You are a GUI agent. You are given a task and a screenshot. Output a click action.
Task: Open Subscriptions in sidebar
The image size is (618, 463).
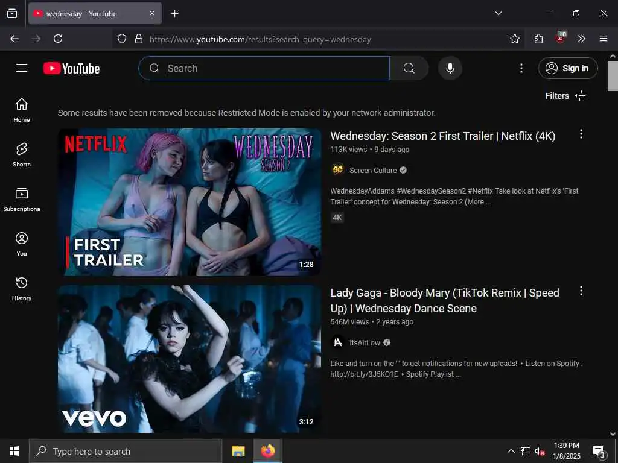[x=22, y=200]
